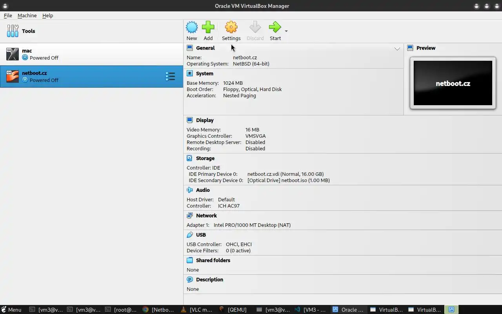Open the File menu
The height and width of the screenshot is (314, 502).
pos(8,15)
